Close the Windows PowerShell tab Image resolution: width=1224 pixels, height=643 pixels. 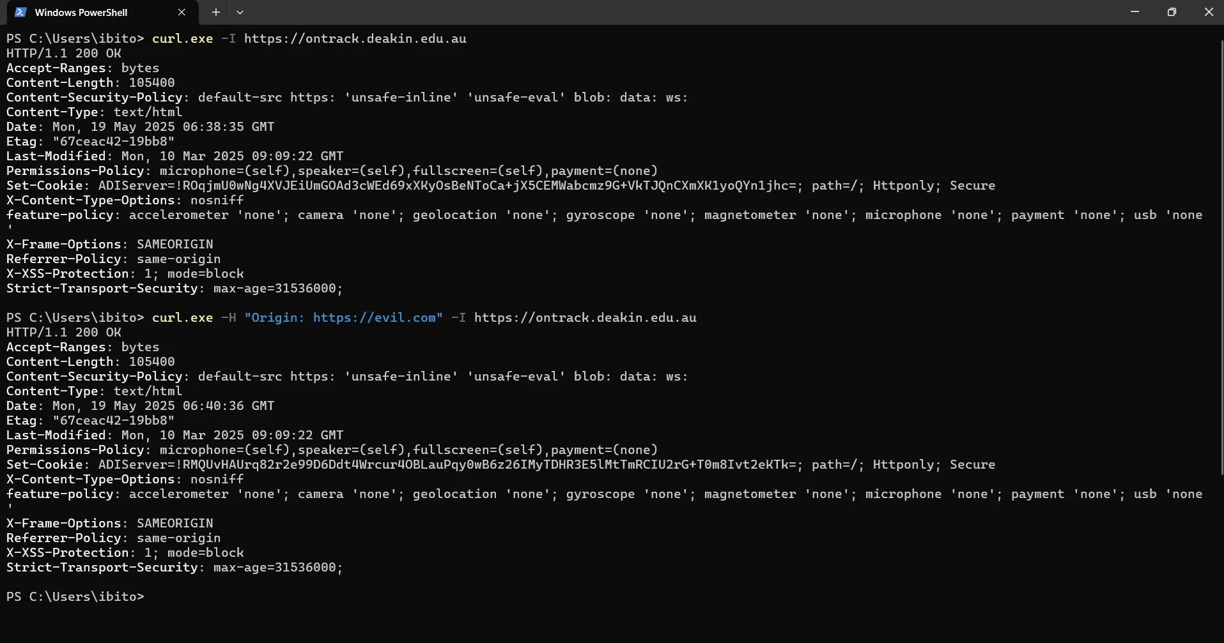[182, 11]
